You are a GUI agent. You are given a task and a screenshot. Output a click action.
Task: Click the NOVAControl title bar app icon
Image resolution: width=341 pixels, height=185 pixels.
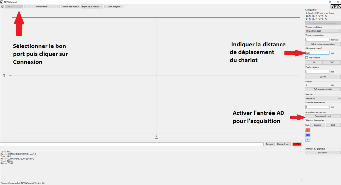(x=2, y=2)
